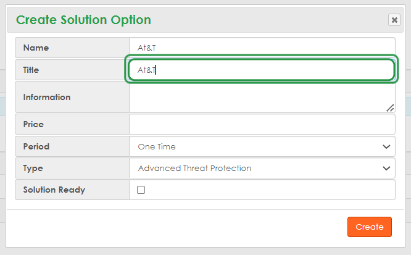The height and width of the screenshot is (255, 411).
Task: Click the Create Solution Option heading
Action: 83,20
